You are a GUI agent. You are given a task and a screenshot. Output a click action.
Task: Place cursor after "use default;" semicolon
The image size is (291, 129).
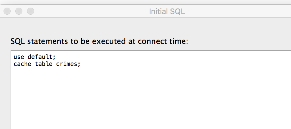56,58
